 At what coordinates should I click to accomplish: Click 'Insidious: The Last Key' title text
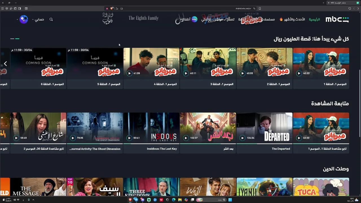pyautogui.click(x=162, y=149)
